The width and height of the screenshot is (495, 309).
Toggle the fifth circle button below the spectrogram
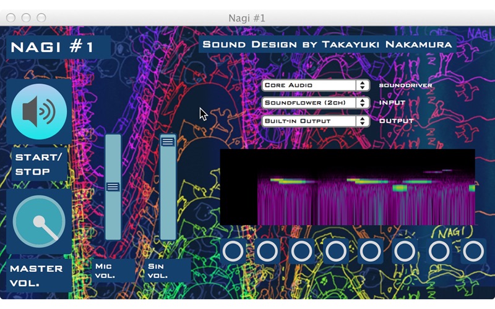point(370,252)
